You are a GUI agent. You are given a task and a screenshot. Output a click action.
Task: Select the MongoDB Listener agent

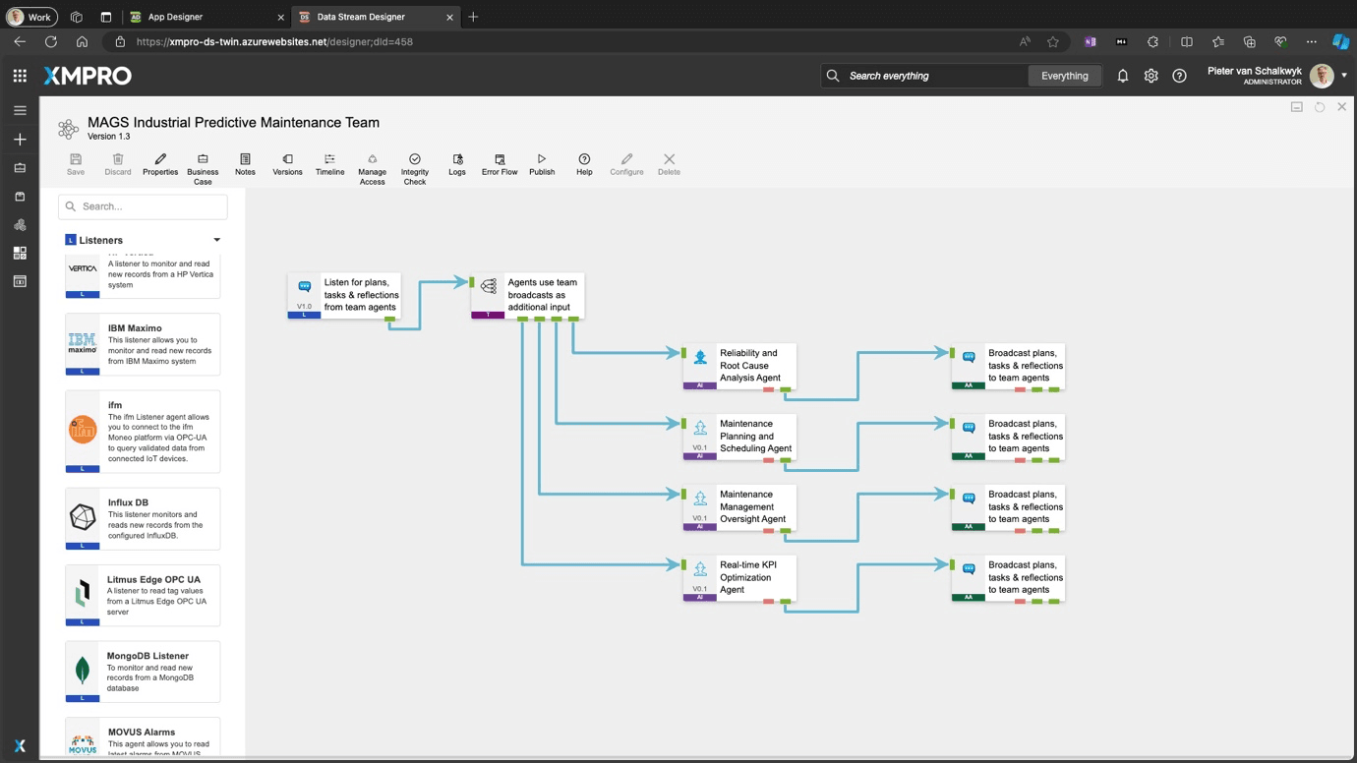(x=143, y=672)
